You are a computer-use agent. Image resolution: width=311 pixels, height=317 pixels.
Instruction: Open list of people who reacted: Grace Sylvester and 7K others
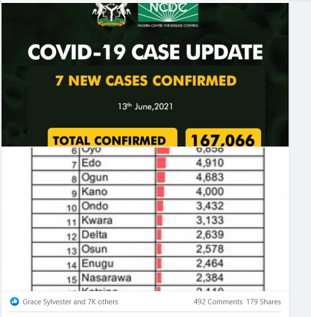70,302
